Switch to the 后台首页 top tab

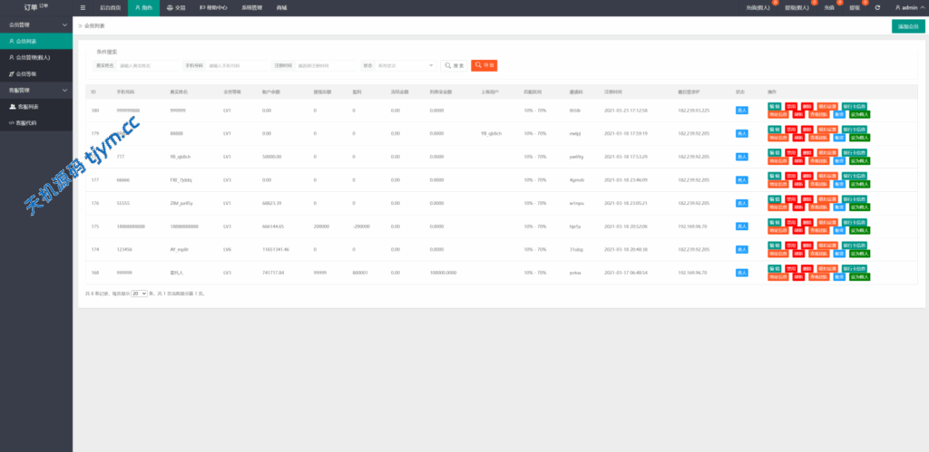pyautogui.click(x=110, y=7)
